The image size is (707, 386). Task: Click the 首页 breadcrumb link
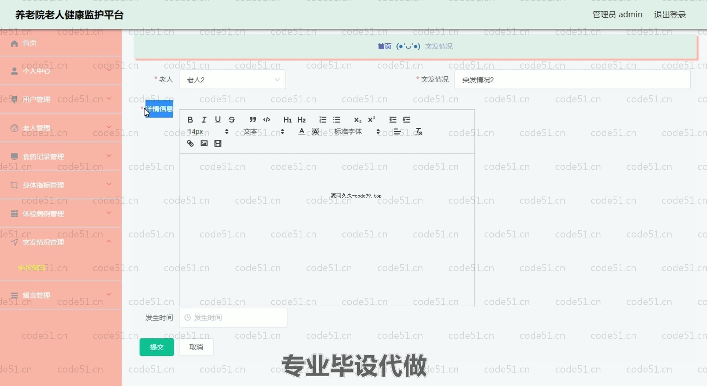[x=384, y=46]
